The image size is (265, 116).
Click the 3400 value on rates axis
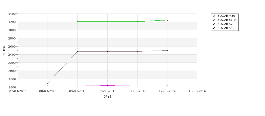pos(12,14)
